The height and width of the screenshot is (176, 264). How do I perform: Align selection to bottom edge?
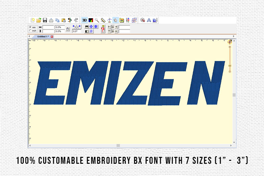pyautogui.click(x=116, y=31)
